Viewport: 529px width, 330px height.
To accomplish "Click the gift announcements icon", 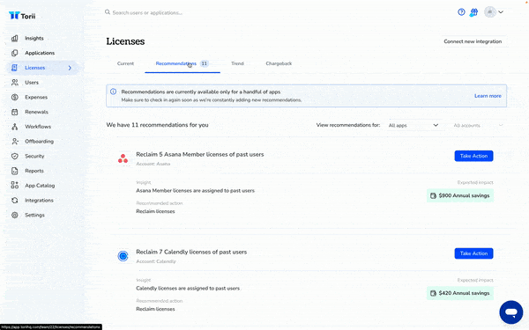I will [474, 12].
